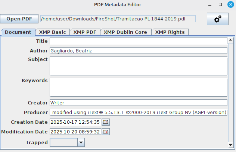This screenshot has height=152, width=236.
Task: Close the PDF Metadata Editor window
Action: tap(230, 5)
